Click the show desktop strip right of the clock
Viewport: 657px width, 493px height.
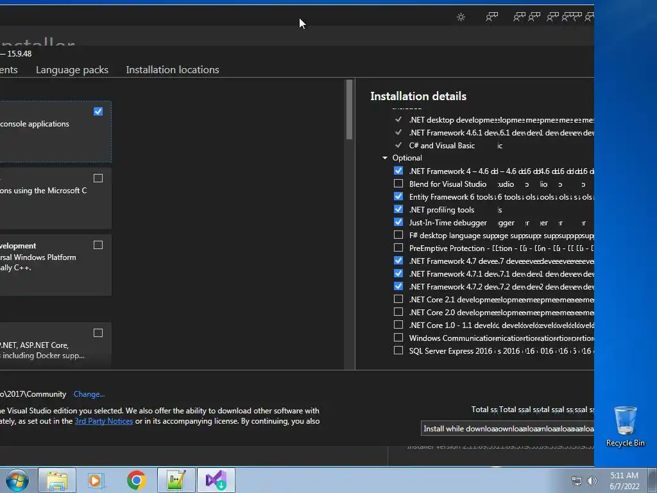[653, 480]
